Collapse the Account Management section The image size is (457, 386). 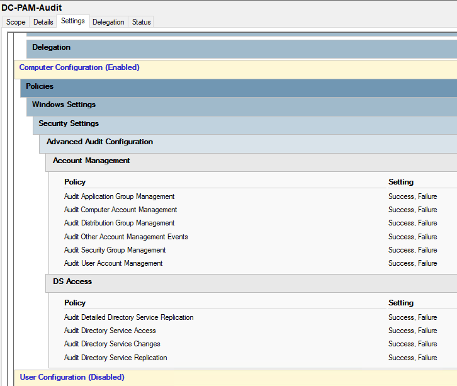[x=91, y=161]
